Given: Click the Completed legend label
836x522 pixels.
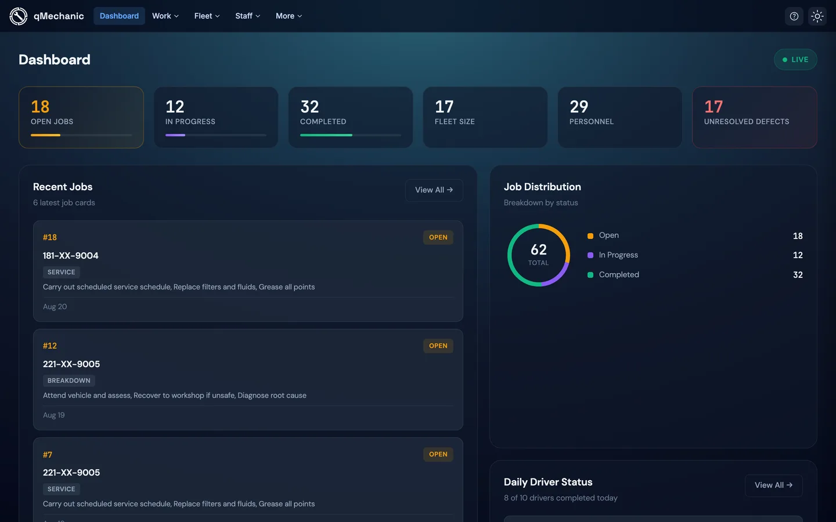Looking at the screenshot, I should (x=619, y=275).
